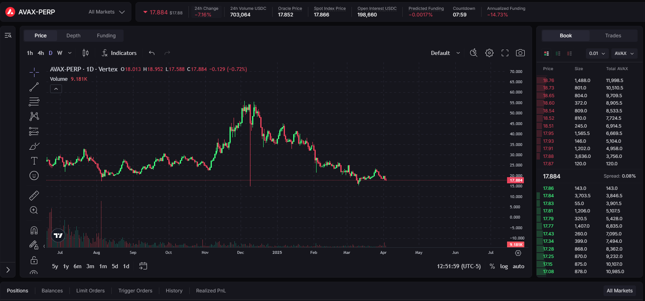Expand more timeframe intervals dropdown

[x=70, y=53]
